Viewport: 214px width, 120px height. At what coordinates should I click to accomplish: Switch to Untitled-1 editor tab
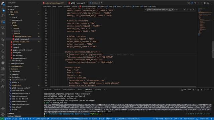point(96,3)
